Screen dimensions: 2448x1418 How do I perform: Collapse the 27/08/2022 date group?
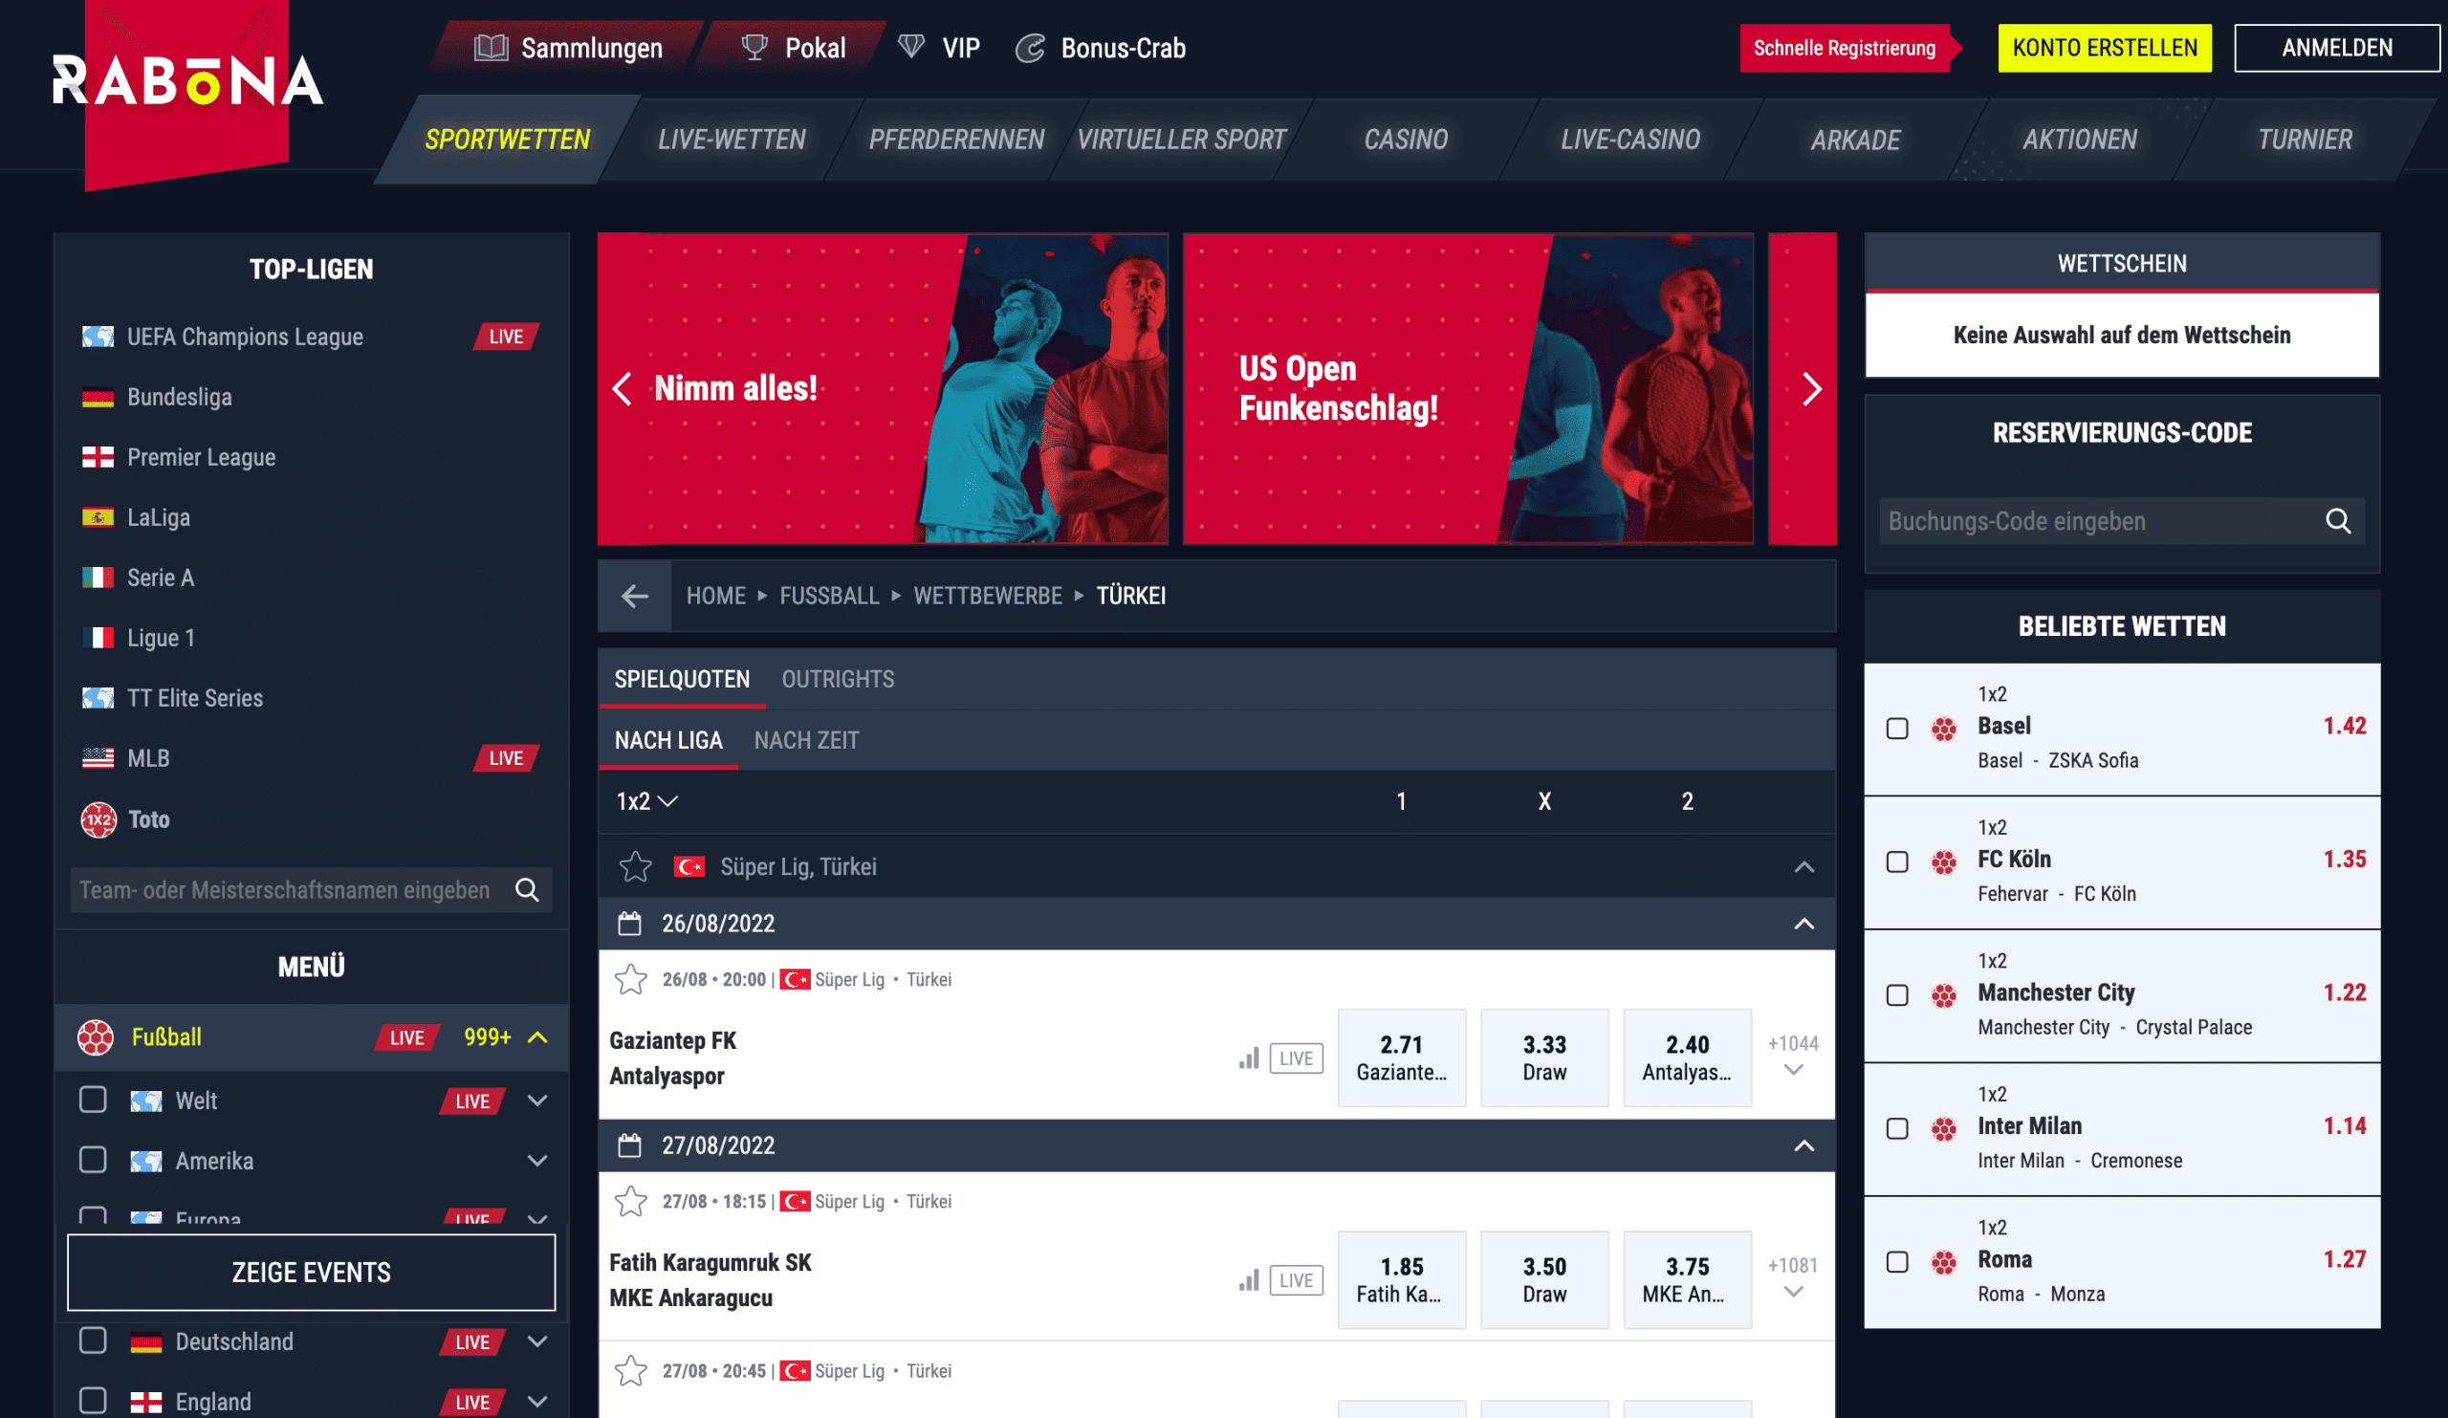(1803, 1145)
